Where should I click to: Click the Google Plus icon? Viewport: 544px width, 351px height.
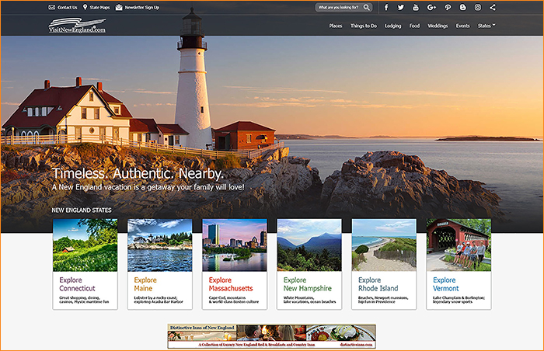(431, 8)
